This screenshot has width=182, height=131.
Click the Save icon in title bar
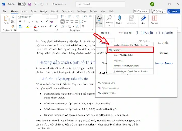point(30,4)
